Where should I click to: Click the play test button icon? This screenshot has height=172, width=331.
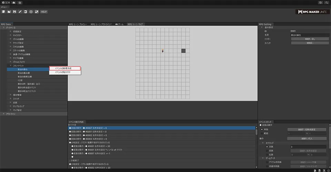31,12
